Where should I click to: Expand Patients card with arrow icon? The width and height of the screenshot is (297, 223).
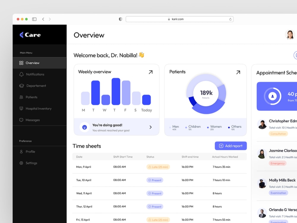point(238,72)
